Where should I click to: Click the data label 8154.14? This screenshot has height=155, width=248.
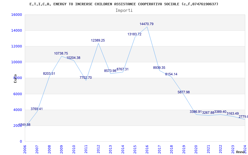[x=171, y=74]
